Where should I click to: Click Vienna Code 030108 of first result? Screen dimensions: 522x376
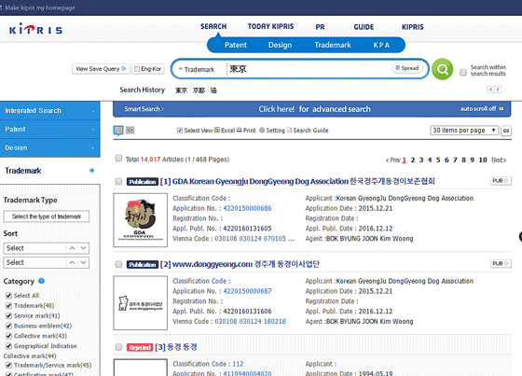coord(226,239)
